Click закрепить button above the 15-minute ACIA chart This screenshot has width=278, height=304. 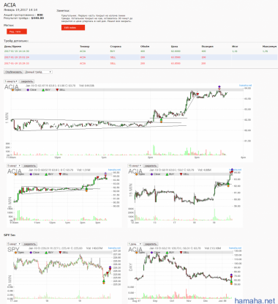pyautogui.click(x=151, y=166)
